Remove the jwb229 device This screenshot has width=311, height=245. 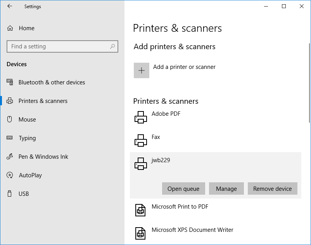272,189
